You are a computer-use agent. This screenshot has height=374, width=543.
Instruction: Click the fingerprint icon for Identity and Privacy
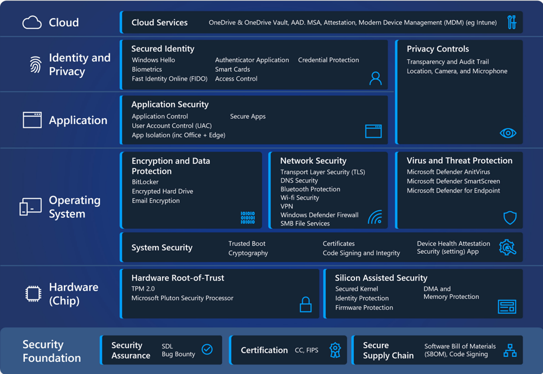click(35, 65)
